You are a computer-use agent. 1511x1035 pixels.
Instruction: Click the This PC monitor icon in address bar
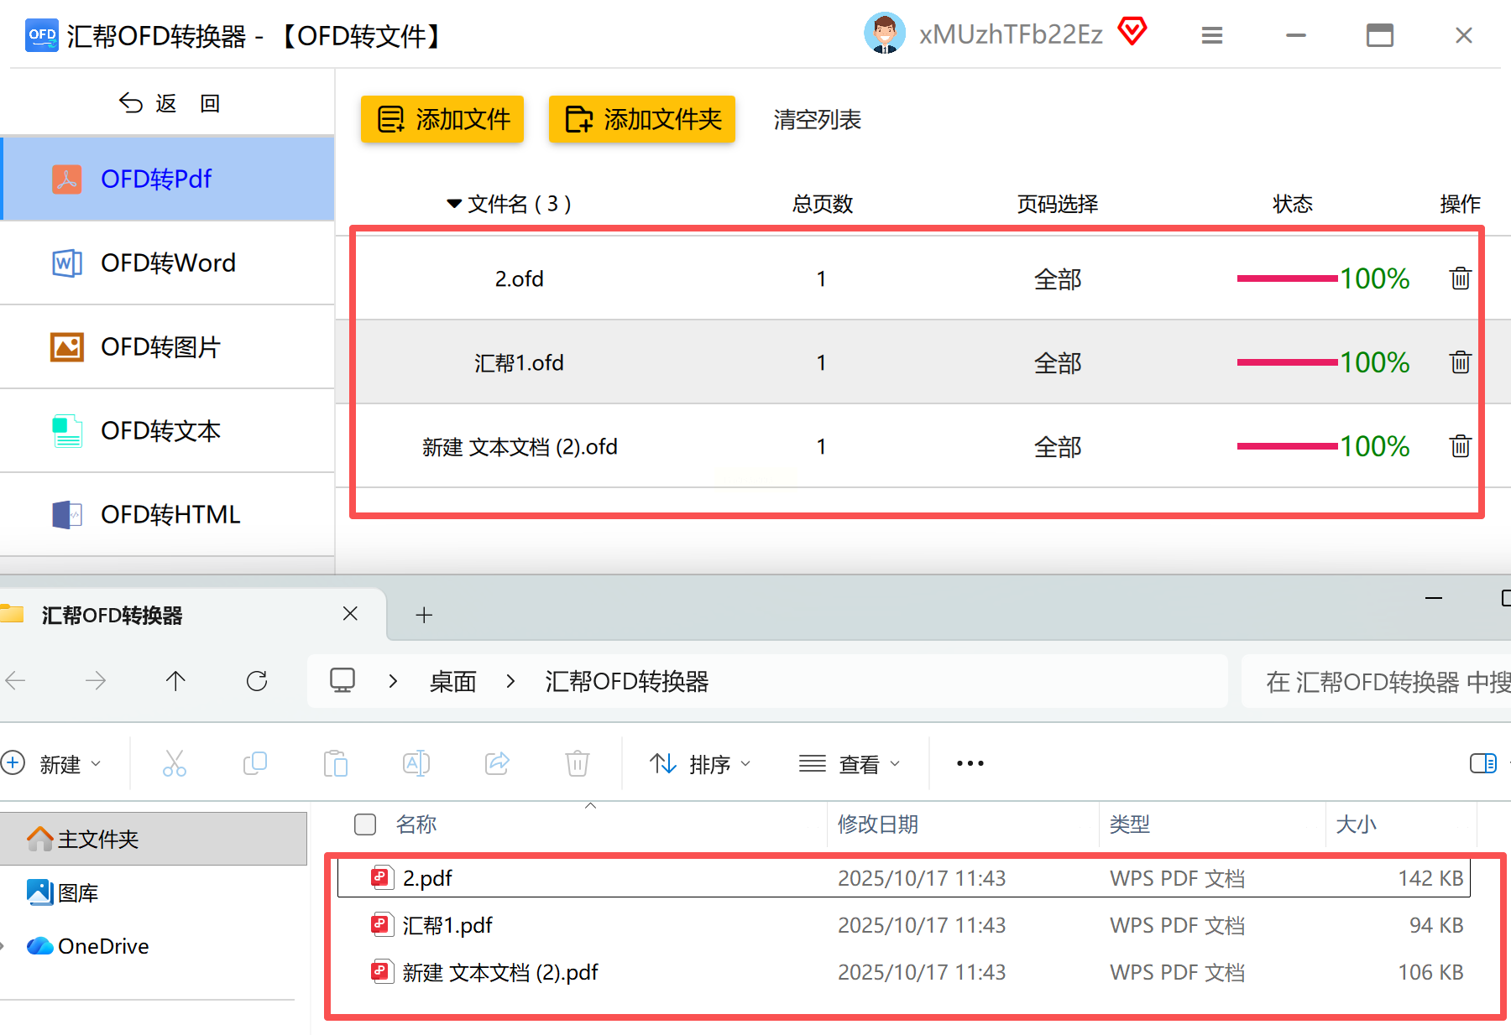point(342,680)
